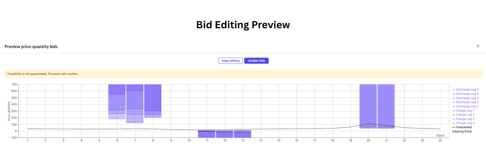Toggle Charge Leg 2 legend entry

click(463, 115)
